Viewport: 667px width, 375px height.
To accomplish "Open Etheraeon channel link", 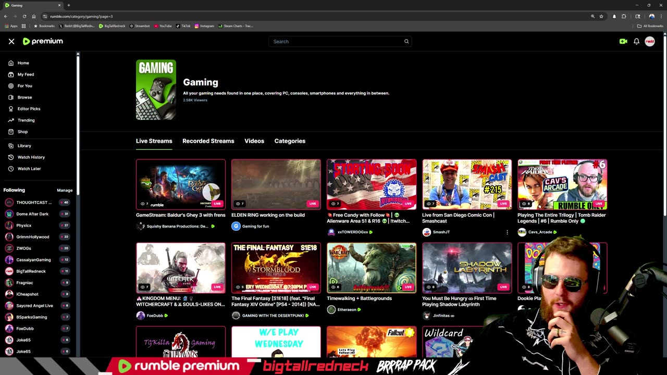I will point(347,310).
